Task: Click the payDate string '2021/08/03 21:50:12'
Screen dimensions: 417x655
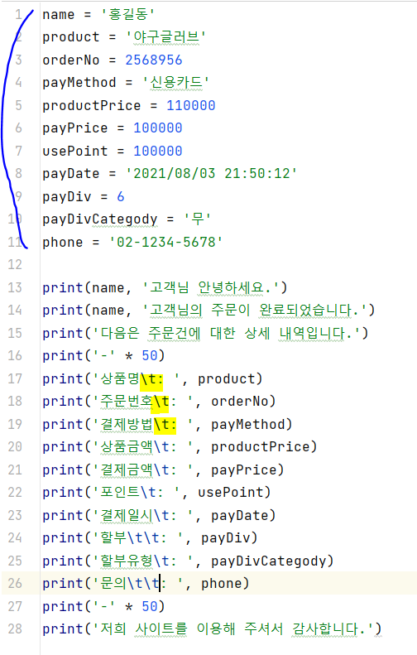Action: pos(211,173)
